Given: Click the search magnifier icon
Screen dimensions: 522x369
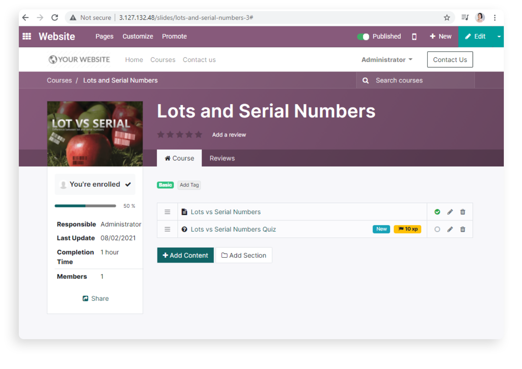Looking at the screenshot, I should tap(366, 80).
